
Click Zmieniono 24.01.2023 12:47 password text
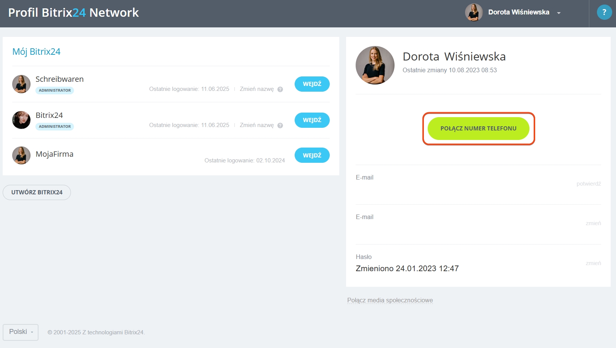[407, 269]
